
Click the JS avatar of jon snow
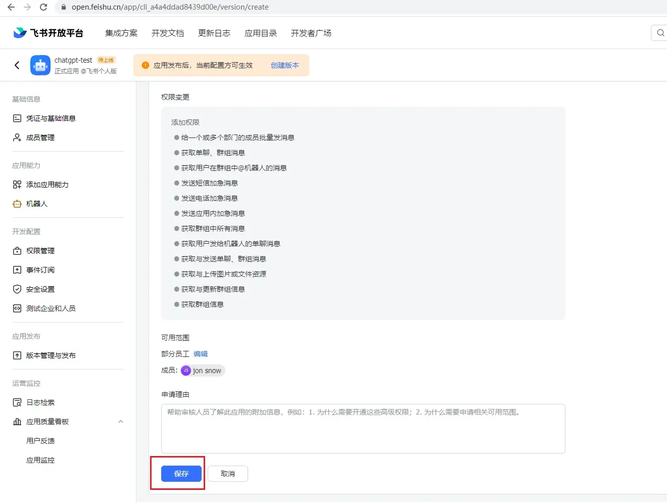(x=186, y=371)
